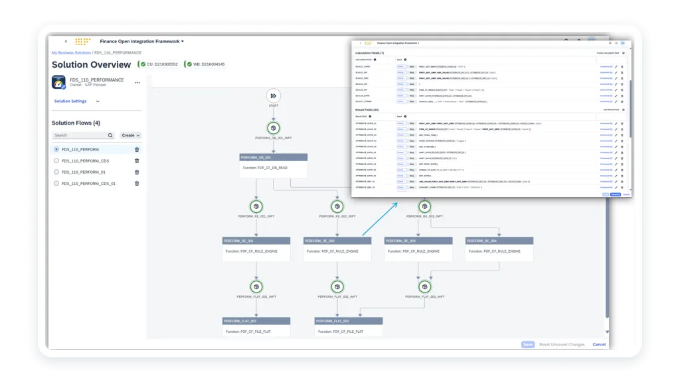Select the FDS_110_PERFORM_CDS_01 radio button
Screen dimensions: 680x382
(x=56, y=184)
